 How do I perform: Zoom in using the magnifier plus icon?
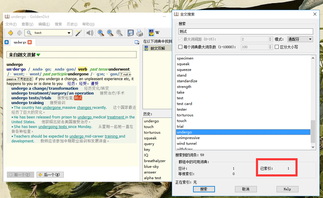pos(101,33)
